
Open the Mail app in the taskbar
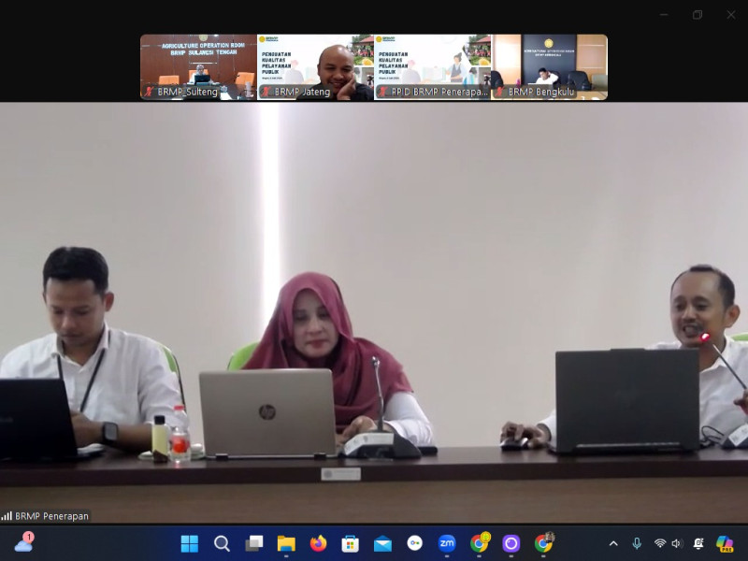click(x=382, y=543)
